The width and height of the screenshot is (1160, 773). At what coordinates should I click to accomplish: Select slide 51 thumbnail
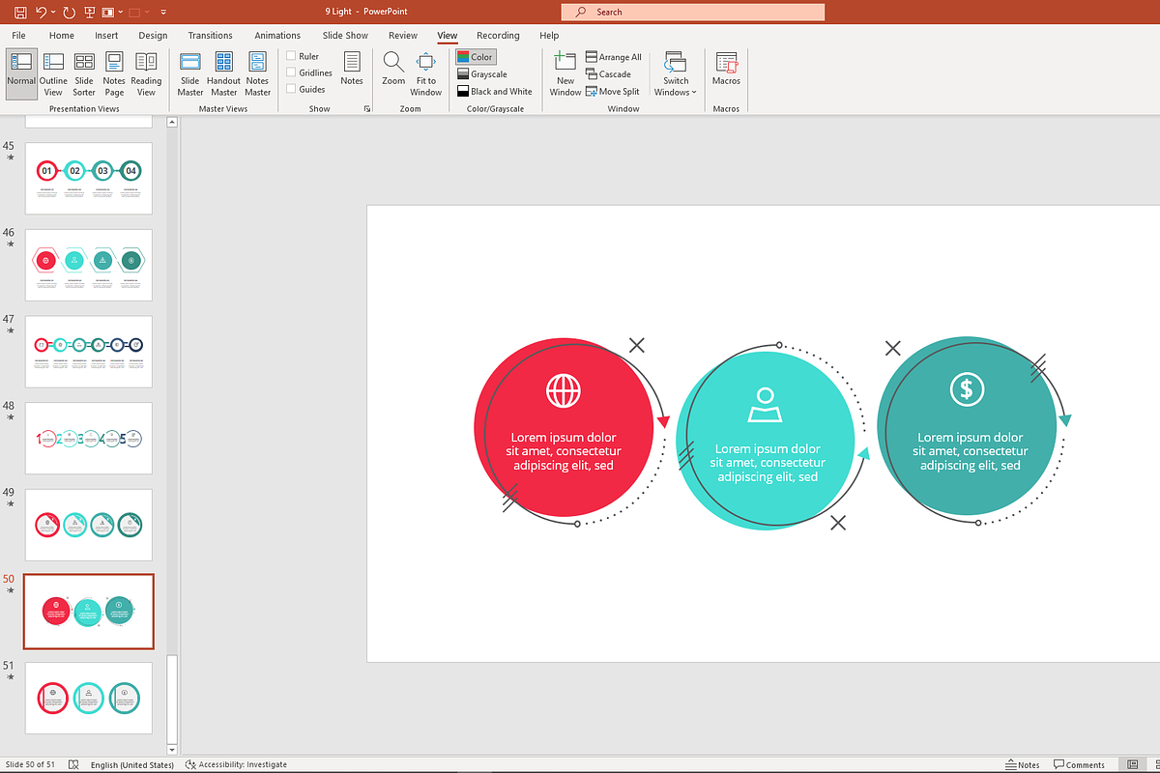(89, 698)
